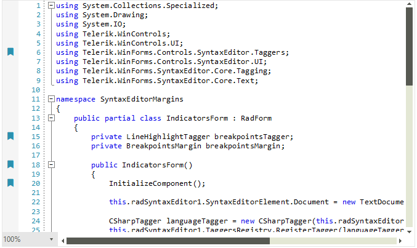Click the vertical scrollbar down arrow
417x248 pixels.
coord(409,232)
